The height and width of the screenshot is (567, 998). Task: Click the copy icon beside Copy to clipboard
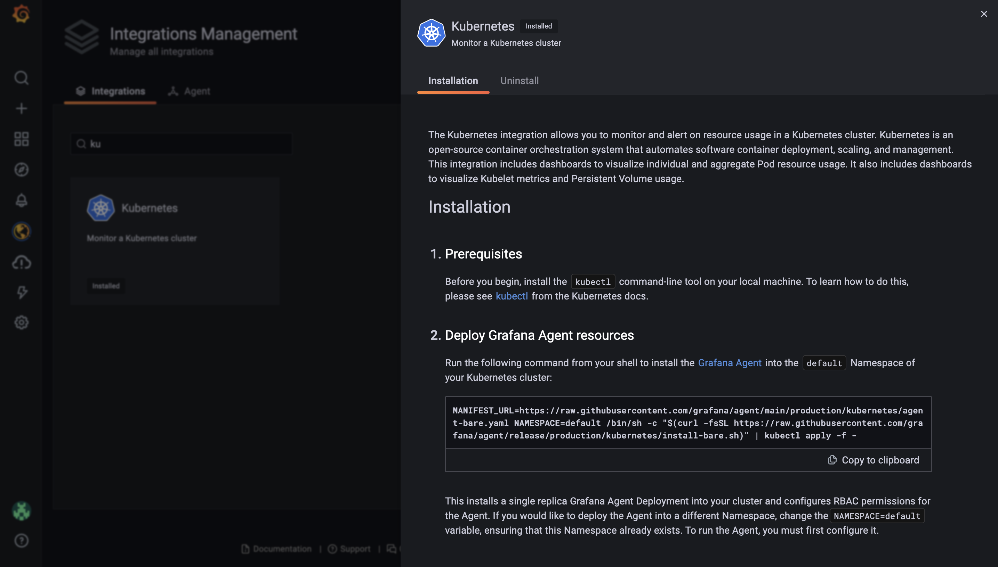[832, 460]
